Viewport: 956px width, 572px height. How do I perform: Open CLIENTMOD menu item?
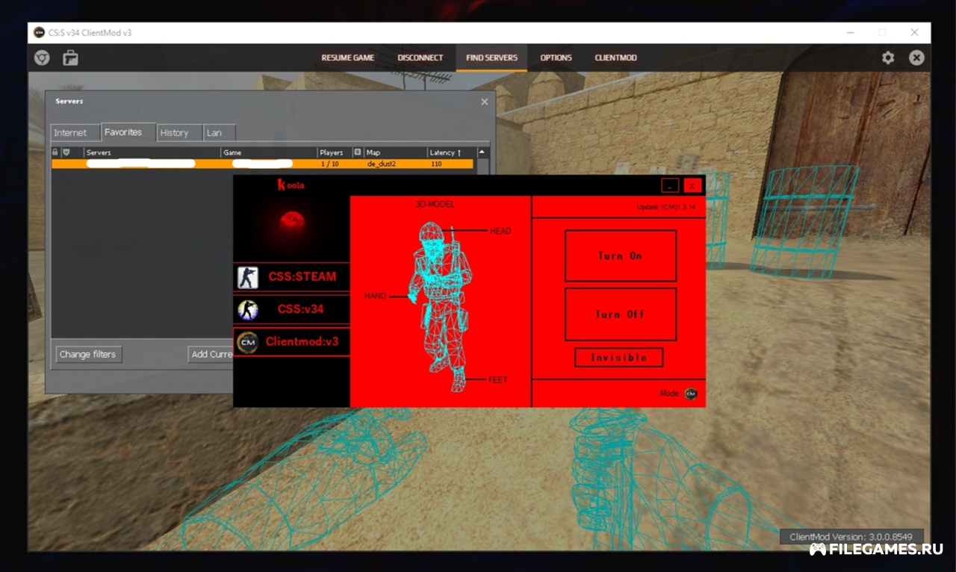tap(616, 57)
